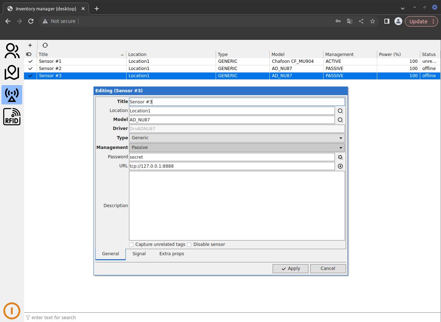Check the Disable sensor checkbox
This screenshot has height=322, width=441.
pos(189,245)
